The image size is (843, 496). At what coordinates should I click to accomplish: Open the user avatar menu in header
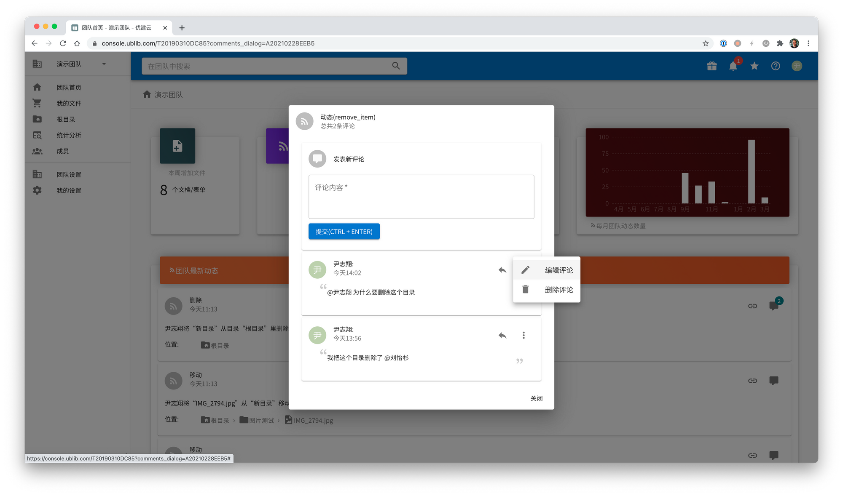click(x=797, y=66)
